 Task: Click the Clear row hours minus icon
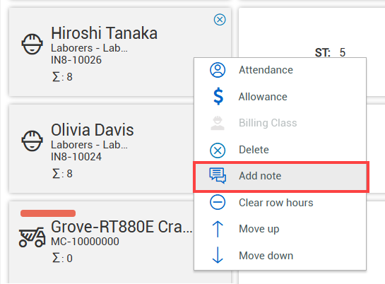(x=218, y=202)
